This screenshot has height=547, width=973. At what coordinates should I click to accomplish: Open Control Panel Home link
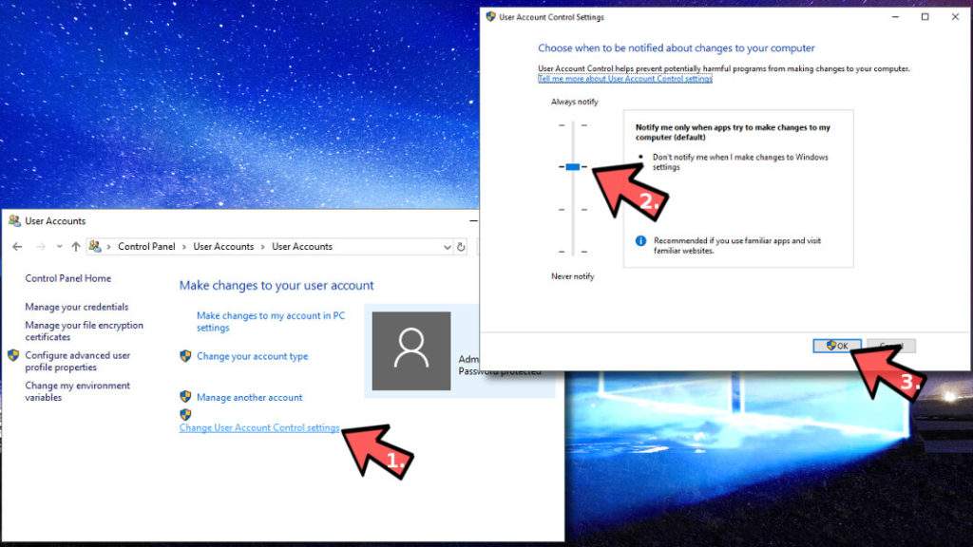point(68,278)
